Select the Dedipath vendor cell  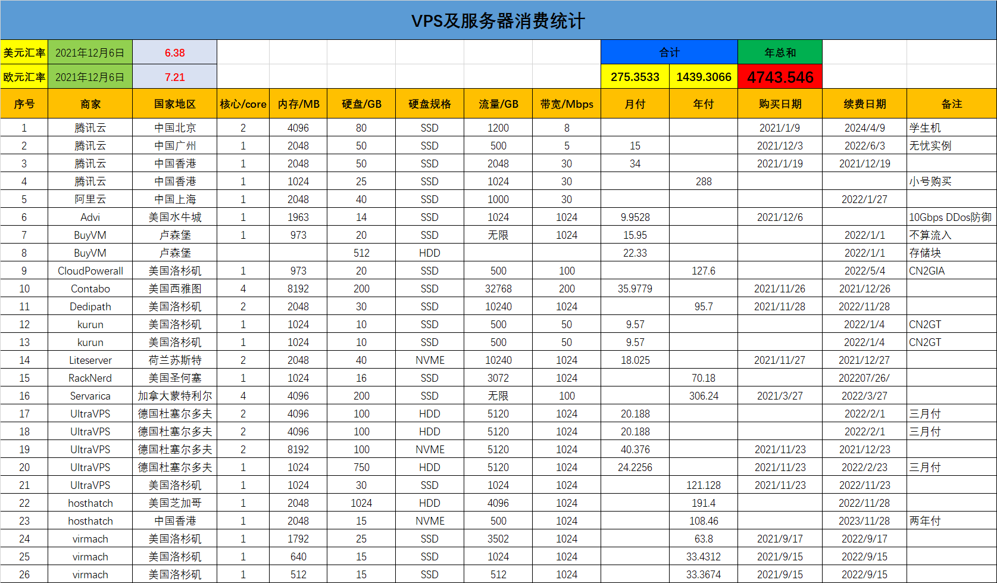90,306
